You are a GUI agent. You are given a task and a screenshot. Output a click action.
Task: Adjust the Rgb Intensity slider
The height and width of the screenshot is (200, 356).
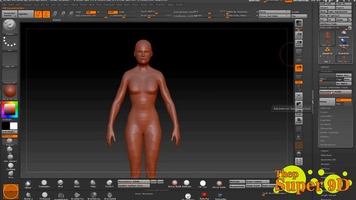[x=91, y=16]
